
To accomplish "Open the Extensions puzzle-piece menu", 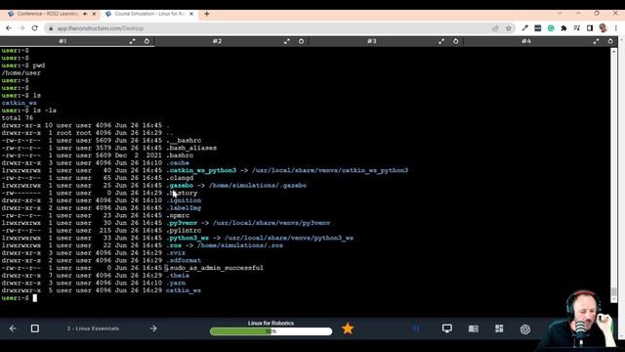I will [x=563, y=28].
